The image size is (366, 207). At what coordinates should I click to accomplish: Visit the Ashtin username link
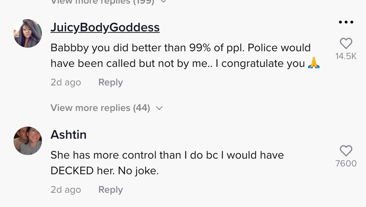[x=68, y=135]
